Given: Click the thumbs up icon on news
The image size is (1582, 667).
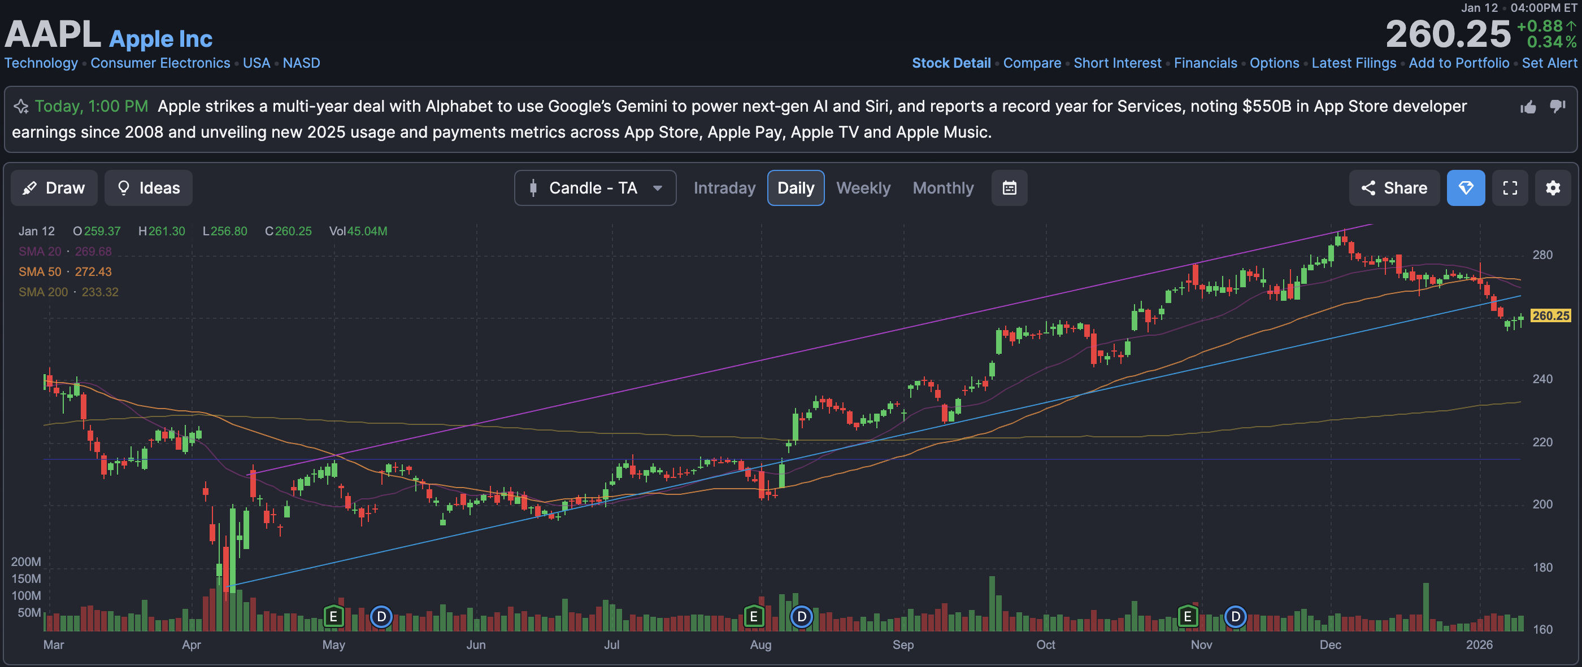Looking at the screenshot, I should click(x=1528, y=107).
